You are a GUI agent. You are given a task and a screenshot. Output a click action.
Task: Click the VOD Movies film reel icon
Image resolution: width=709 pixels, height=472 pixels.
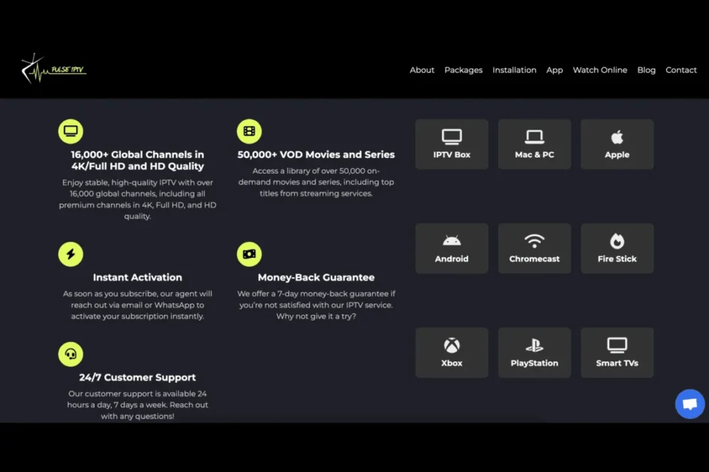(x=249, y=130)
